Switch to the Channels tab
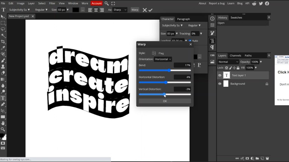Image resolution: width=289 pixels, height=162 pixels. coord(235,55)
